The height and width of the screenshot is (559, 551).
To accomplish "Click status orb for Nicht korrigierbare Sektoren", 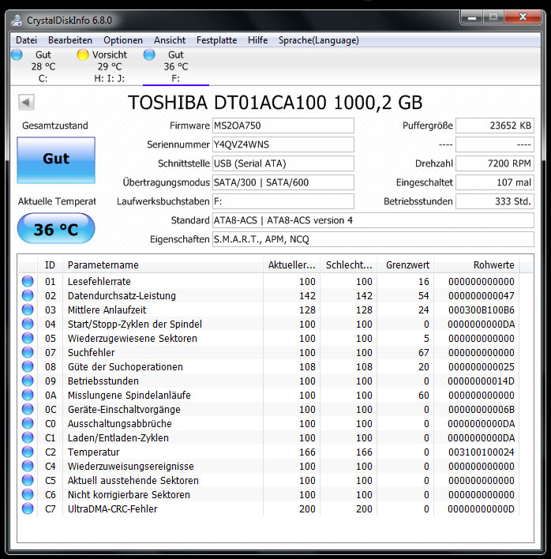I will click(28, 494).
